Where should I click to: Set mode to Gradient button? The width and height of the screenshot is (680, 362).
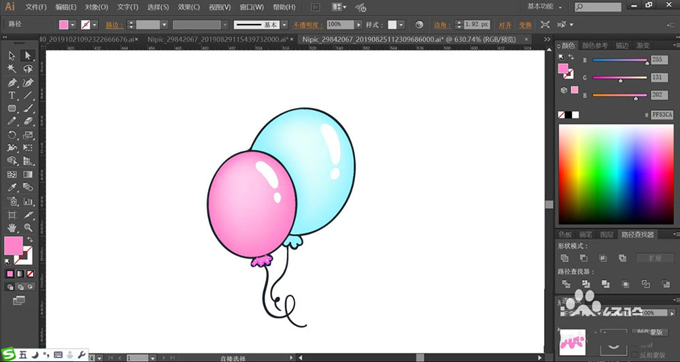click(x=20, y=274)
